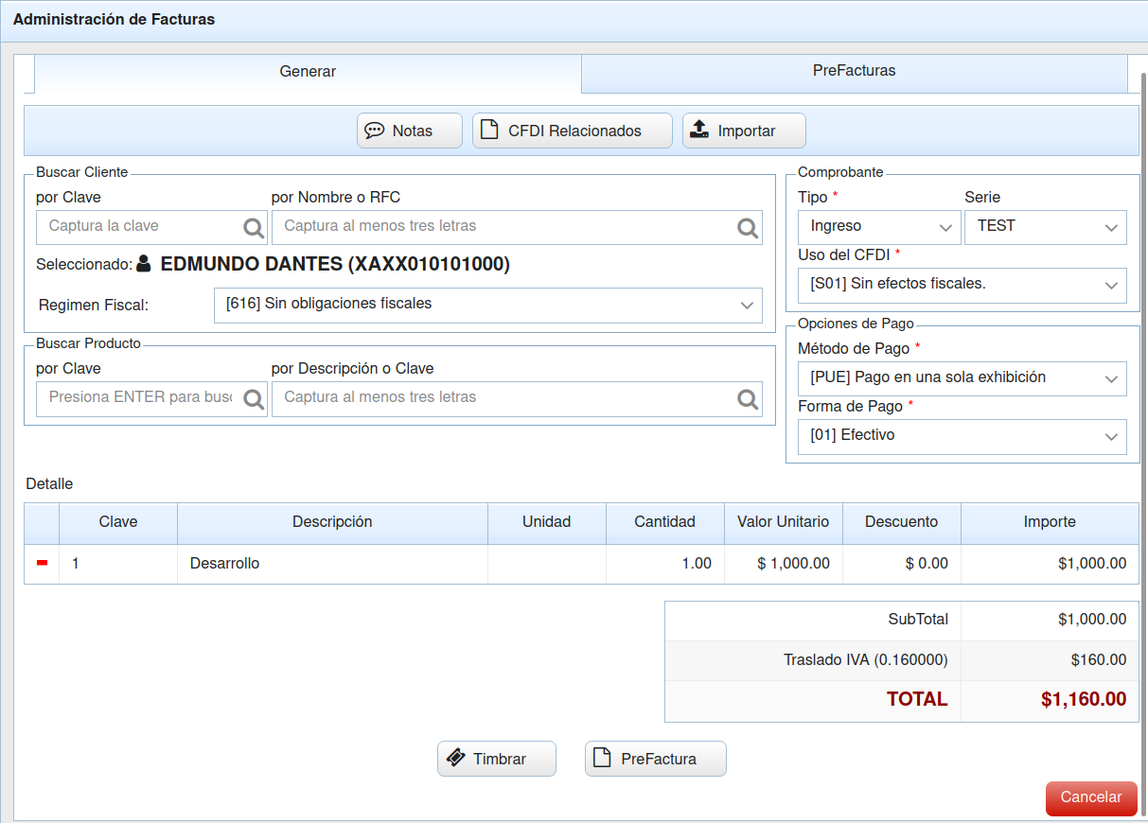
Task: Click the discount cell '$ 0.00'
Action: pyautogui.click(x=902, y=564)
